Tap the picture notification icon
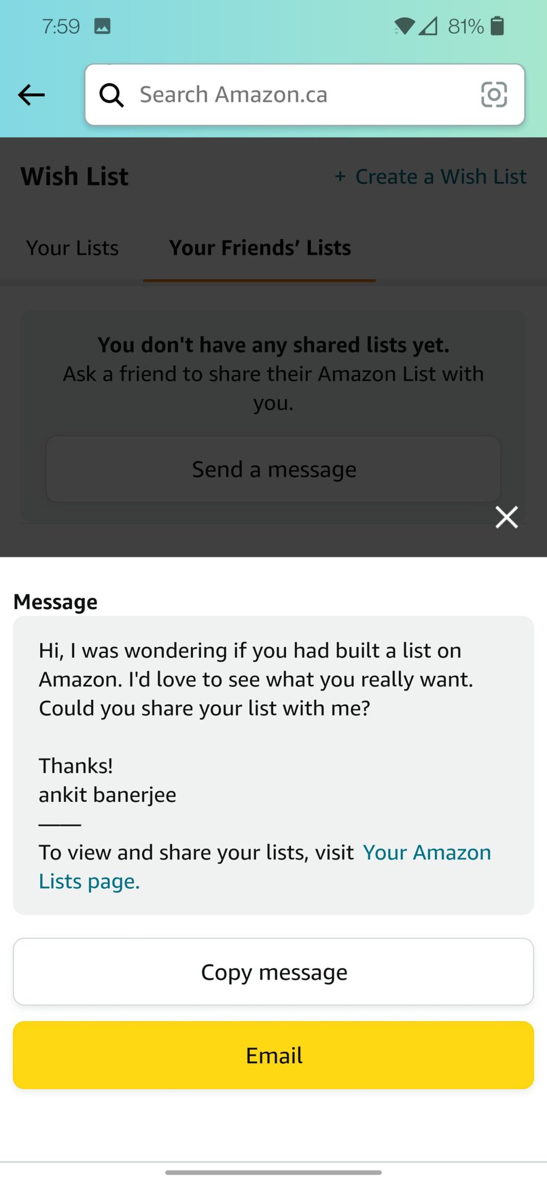 pyautogui.click(x=102, y=26)
